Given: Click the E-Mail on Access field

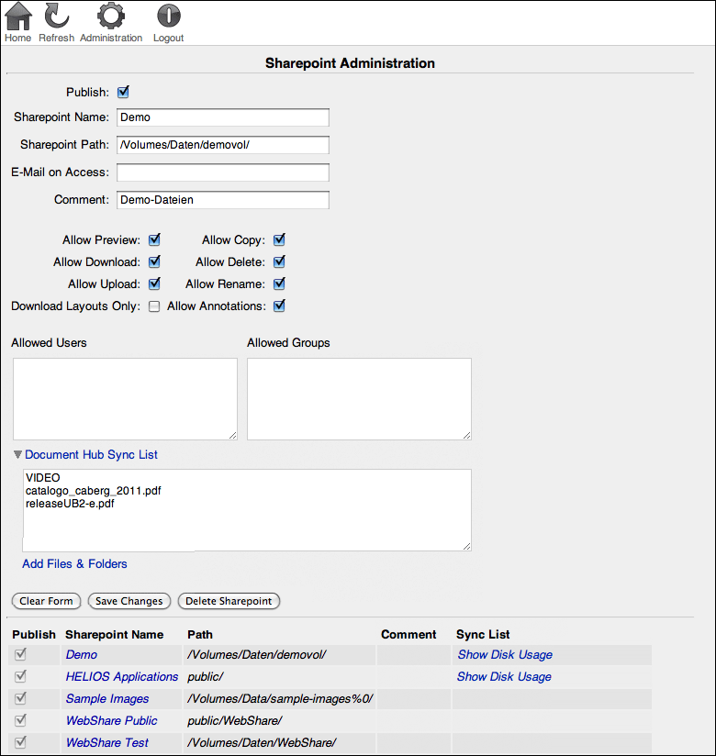Looking at the screenshot, I should (x=223, y=172).
